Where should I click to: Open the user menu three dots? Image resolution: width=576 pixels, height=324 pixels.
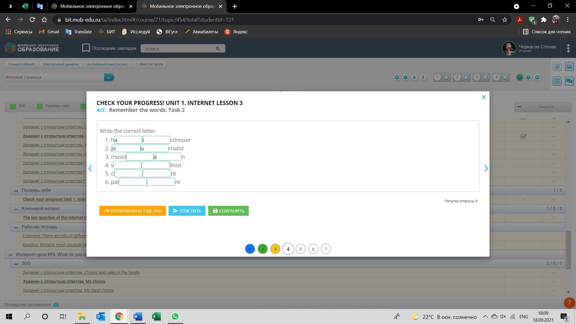click(x=568, y=48)
